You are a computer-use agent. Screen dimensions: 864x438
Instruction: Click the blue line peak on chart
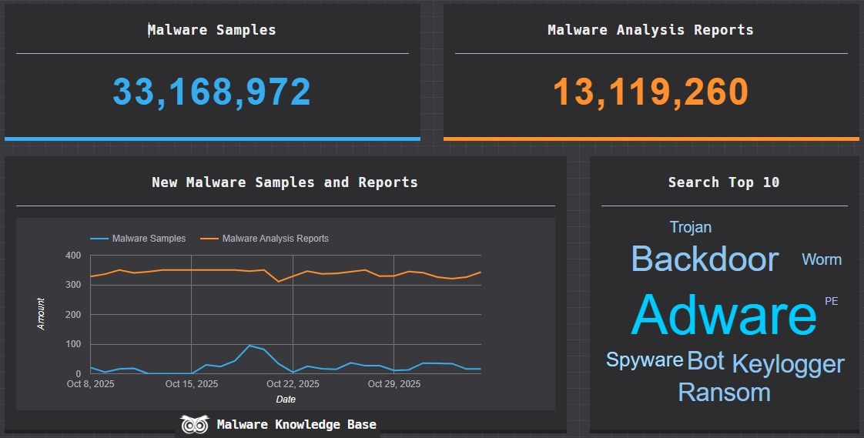(x=249, y=346)
